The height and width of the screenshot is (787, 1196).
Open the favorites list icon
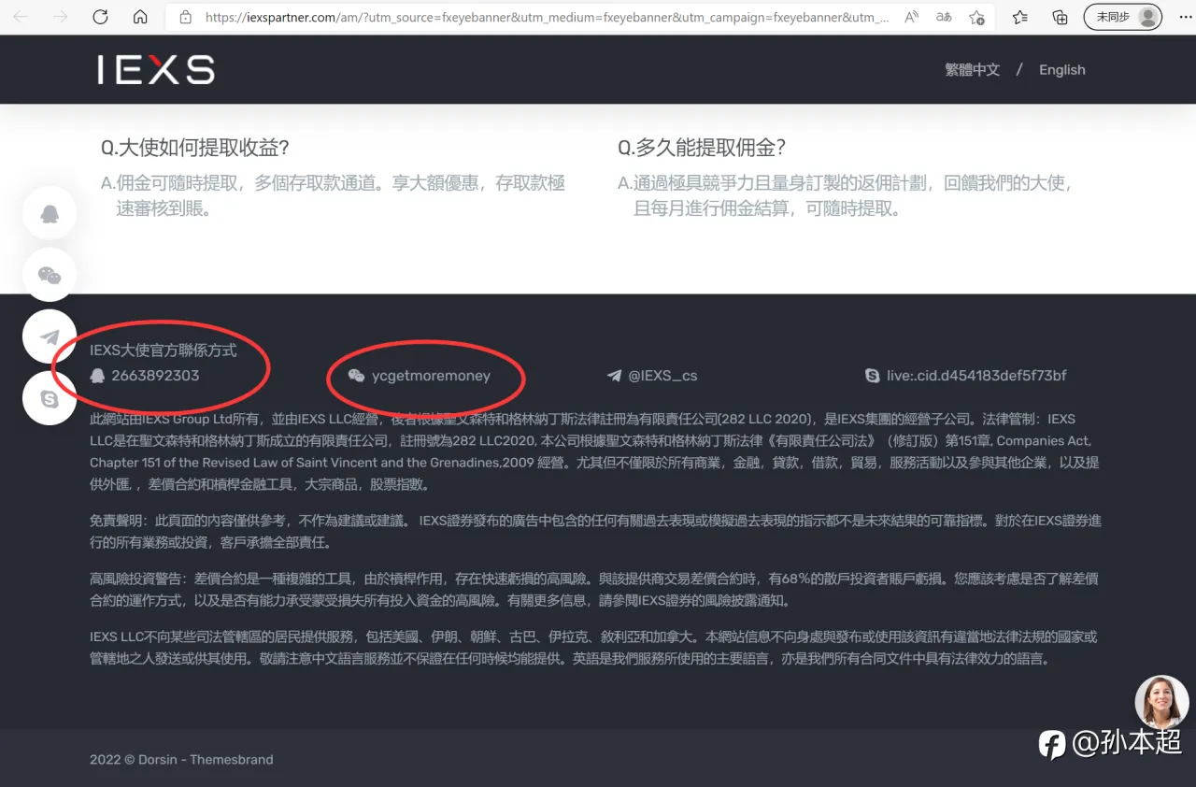click(x=1020, y=17)
